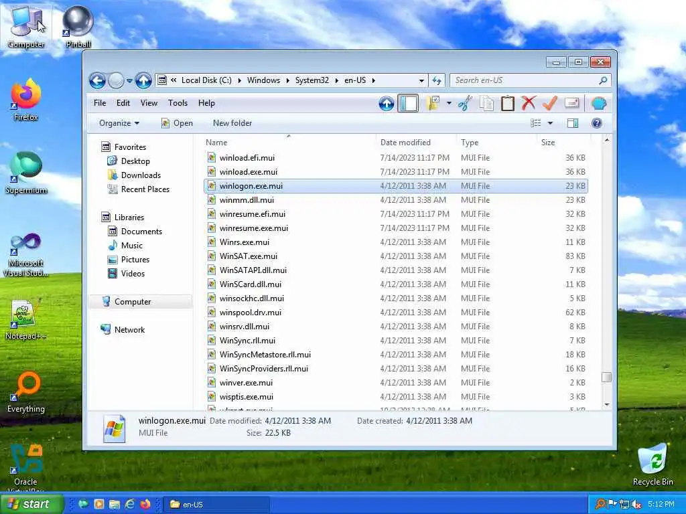Expand the arrow after System32 breadcrumb

click(x=337, y=80)
